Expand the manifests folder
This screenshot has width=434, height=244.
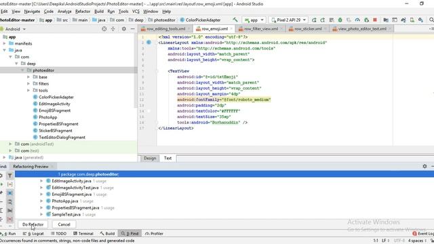click(x=5, y=43)
